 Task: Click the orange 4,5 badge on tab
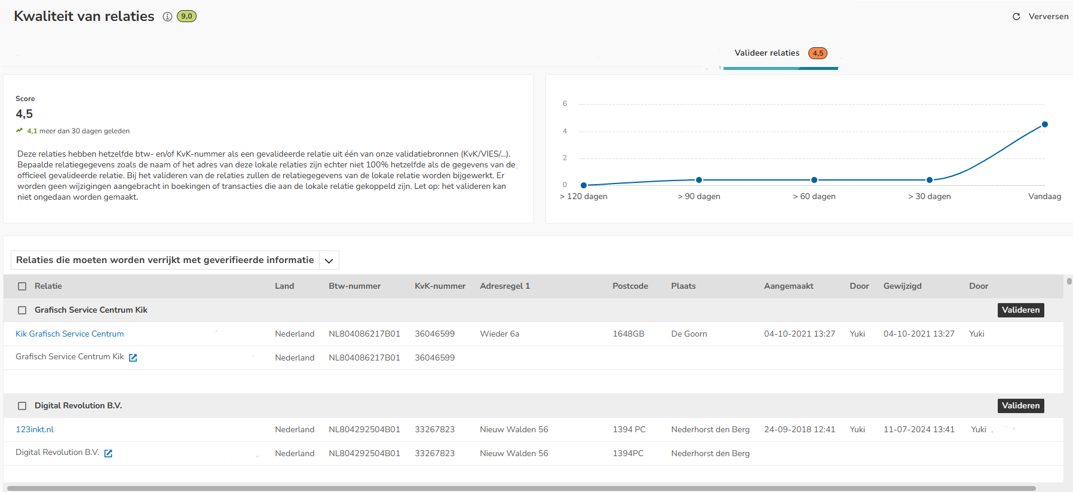817,53
